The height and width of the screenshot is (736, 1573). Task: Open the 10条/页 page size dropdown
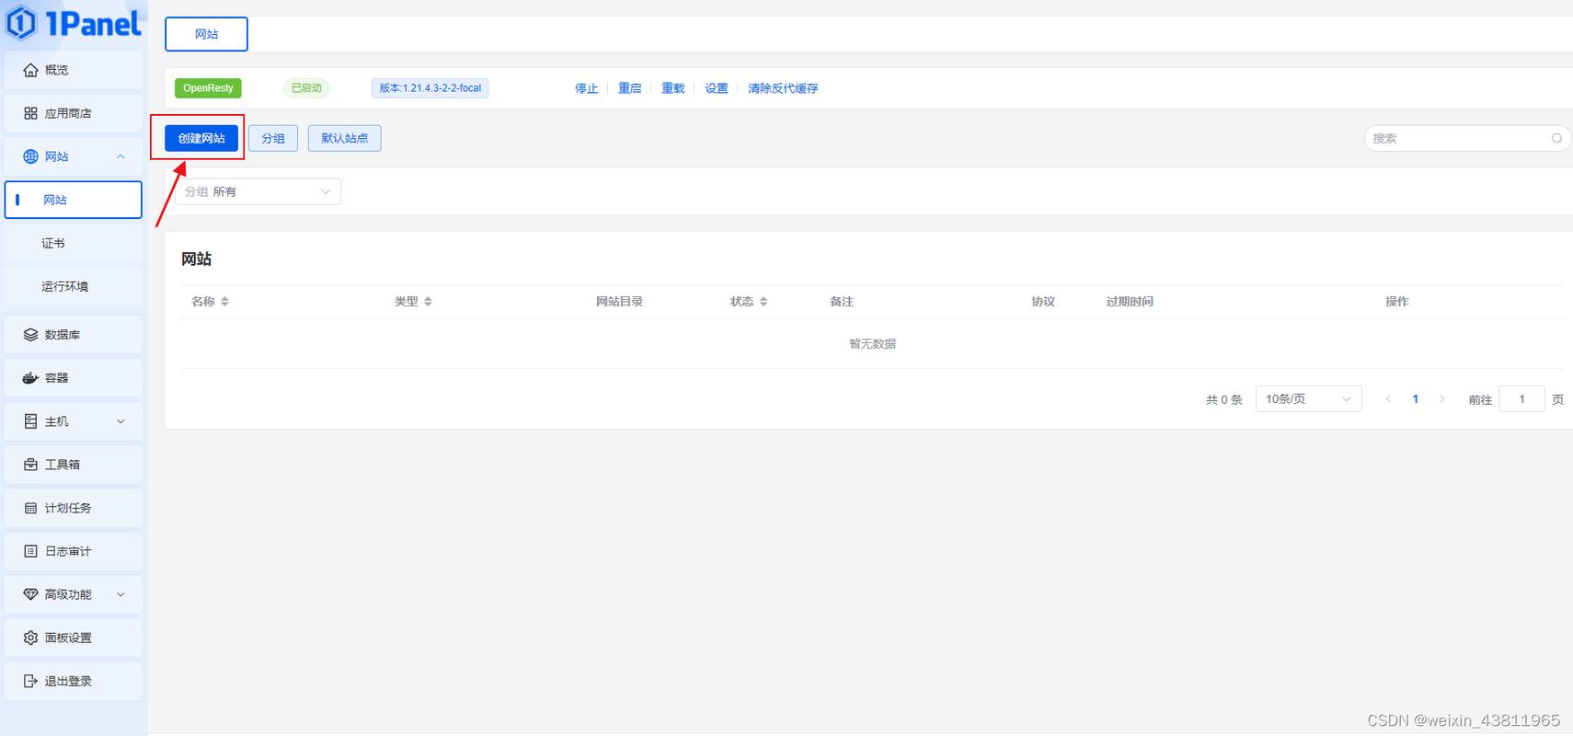(1308, 398)
